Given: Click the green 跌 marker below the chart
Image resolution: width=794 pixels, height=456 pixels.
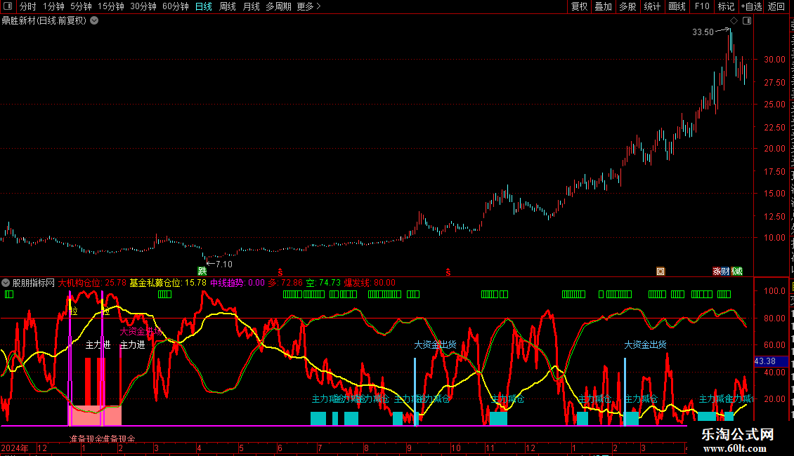Looking at the screenshot, I should [x=202, y=271].
